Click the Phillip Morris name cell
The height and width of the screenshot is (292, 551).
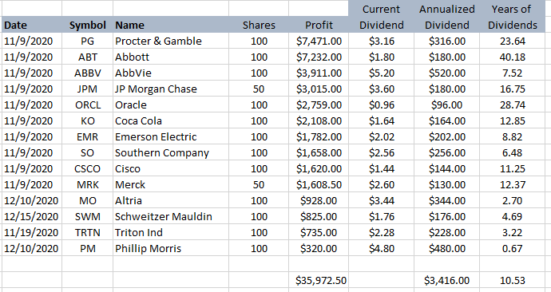(x=171, y=248)
